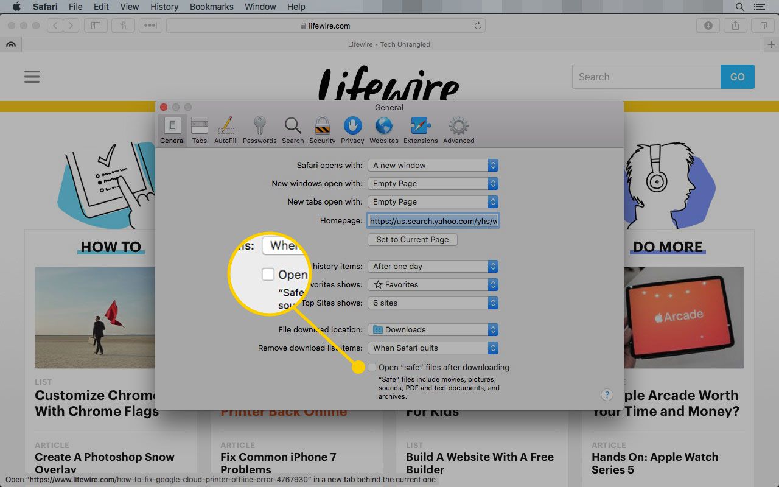Viewport: 779px width, 487px height.
Task: Open the Edit menu
Action: [101, 7]
